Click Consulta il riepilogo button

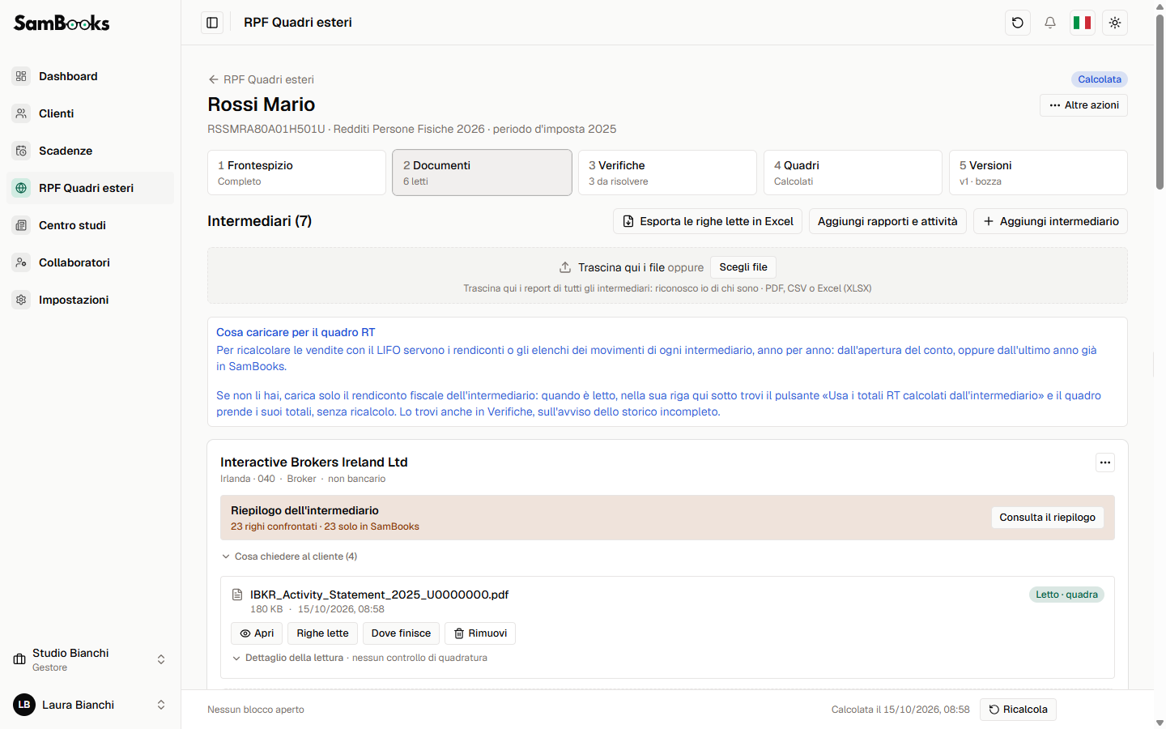(1047, 518)
